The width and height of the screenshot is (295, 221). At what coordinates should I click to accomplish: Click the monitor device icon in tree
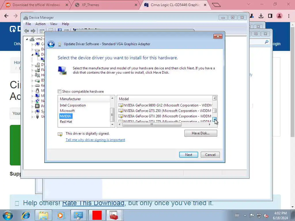[37, 96]
